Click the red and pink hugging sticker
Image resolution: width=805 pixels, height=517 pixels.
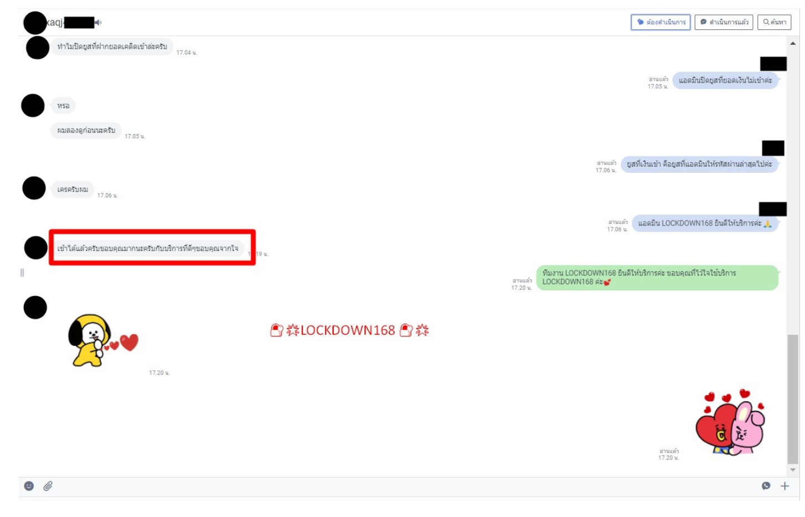pyautogui.click(x=730, y=422)
